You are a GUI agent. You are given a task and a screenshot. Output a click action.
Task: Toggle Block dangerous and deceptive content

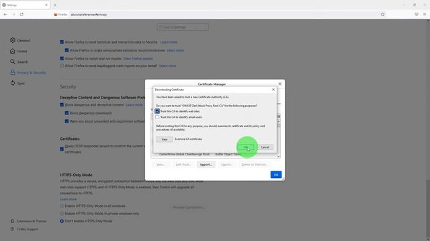pos(62,105)
